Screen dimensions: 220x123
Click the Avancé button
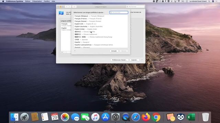(x=134, y=60)
